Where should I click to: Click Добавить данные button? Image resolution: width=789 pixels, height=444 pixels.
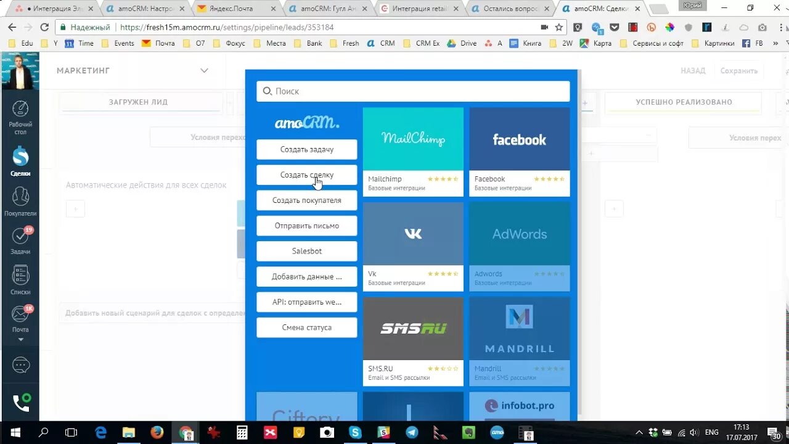[306, 276]
